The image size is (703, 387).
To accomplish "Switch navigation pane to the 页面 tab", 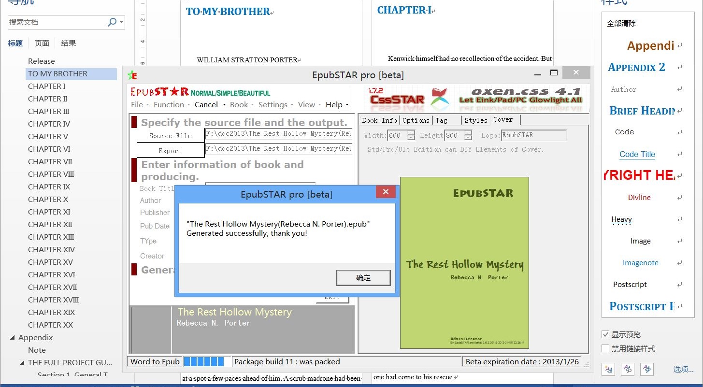I will tap(42, 43).
